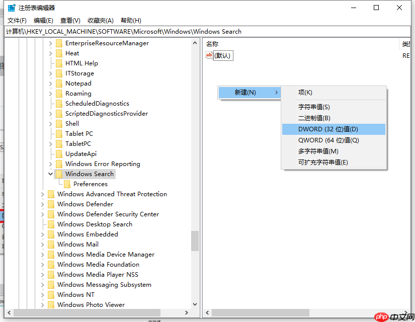415x322 pixels.
Task: Select the ScheduledDiagnostics key
Action: coord(98,104)
